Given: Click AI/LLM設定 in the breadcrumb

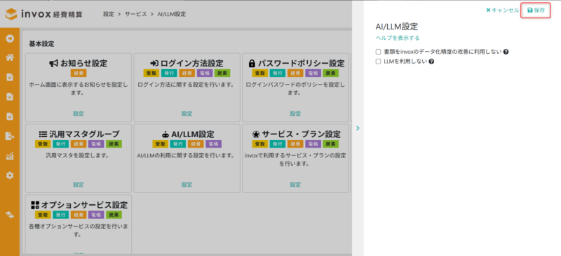Looking at the screenshot, I should (171, 14).
